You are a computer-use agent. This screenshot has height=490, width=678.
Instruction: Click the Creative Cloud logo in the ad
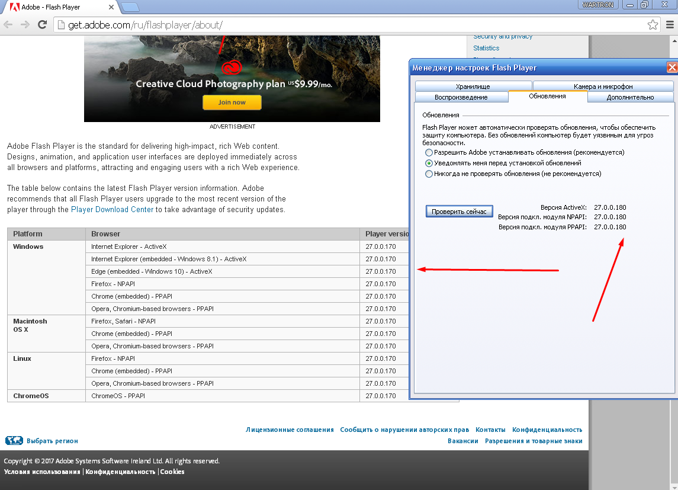[x=232, y=68]
